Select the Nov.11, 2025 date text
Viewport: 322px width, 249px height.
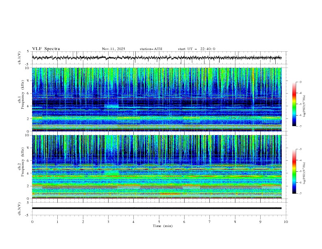tap(113, 49)
